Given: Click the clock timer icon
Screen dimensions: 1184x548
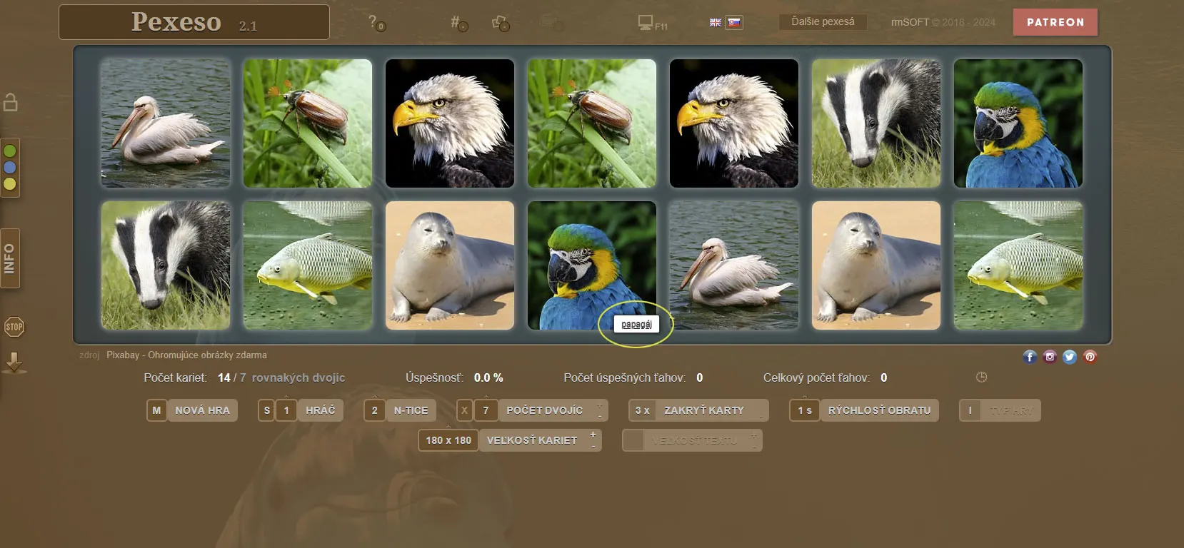Looking at the screenshot, I should (981, 377).
